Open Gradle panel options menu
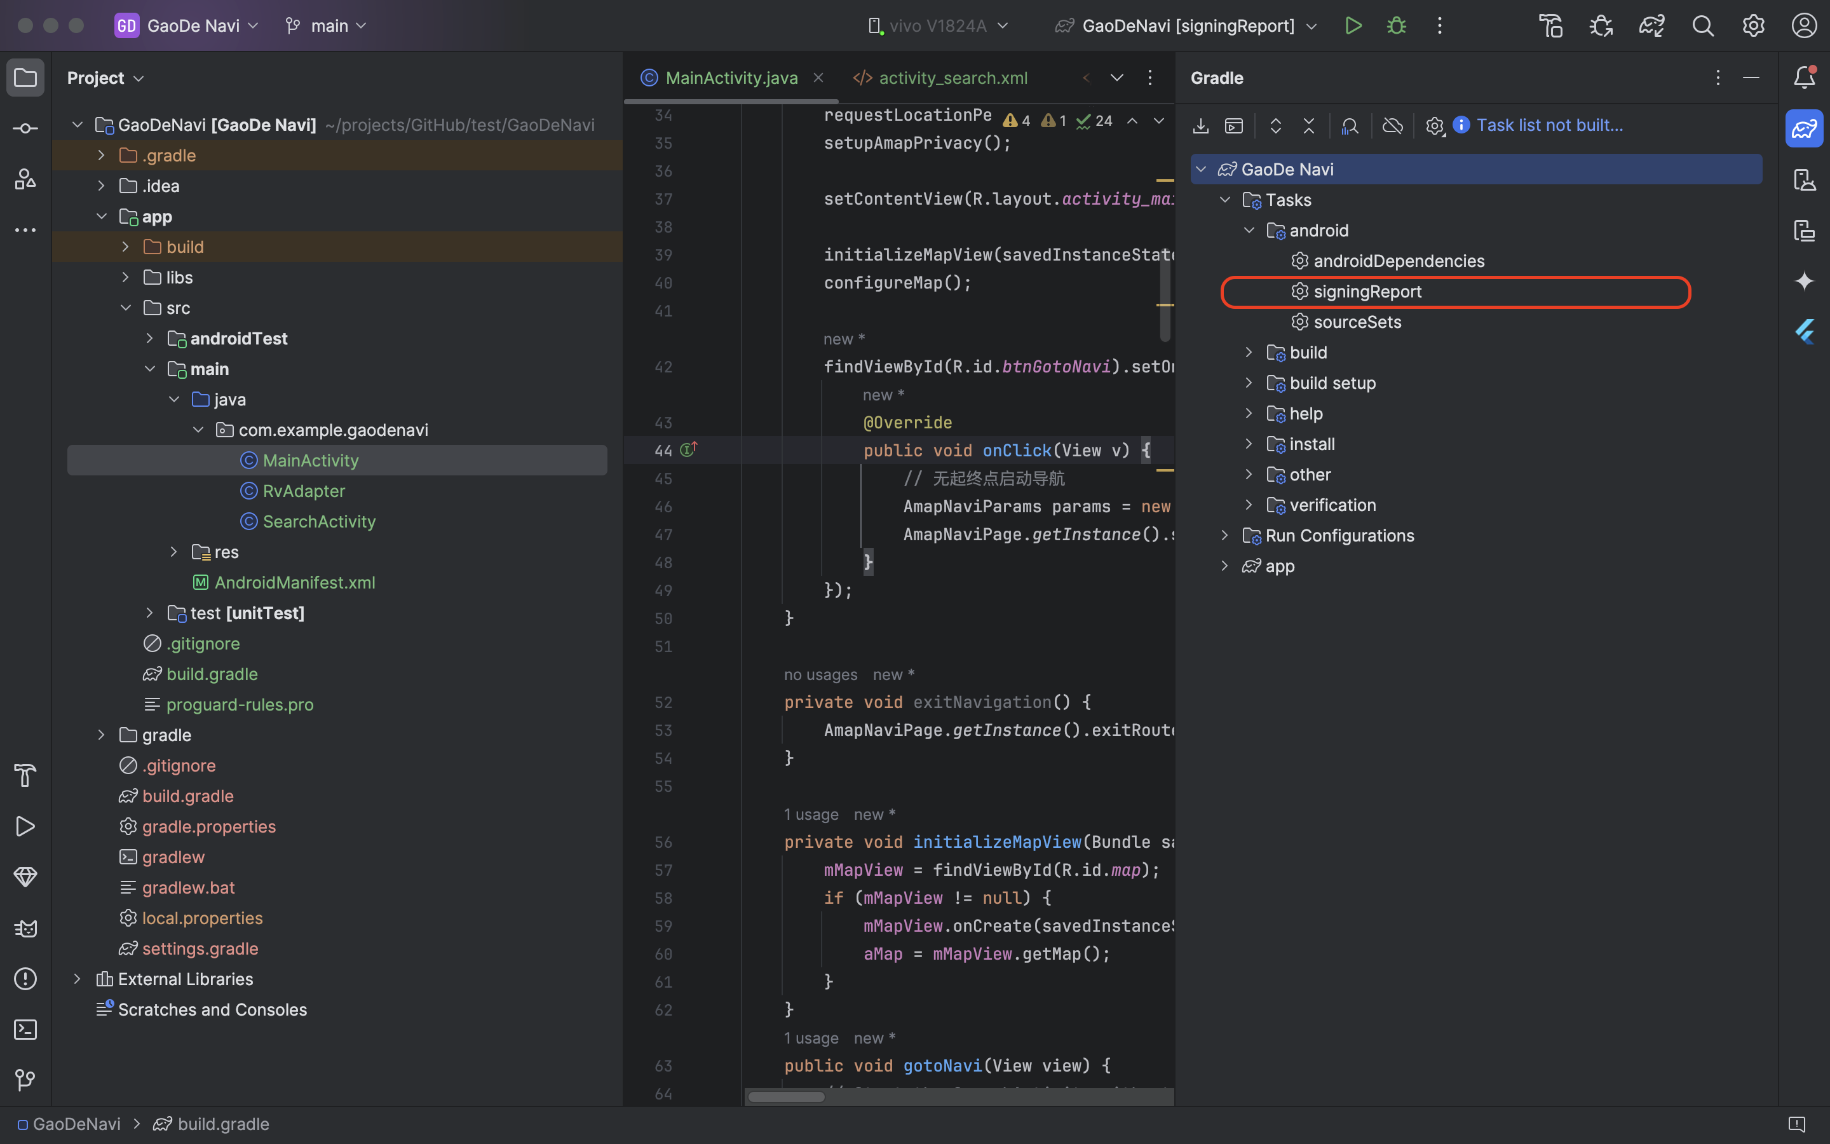 tap(1718, 78)
